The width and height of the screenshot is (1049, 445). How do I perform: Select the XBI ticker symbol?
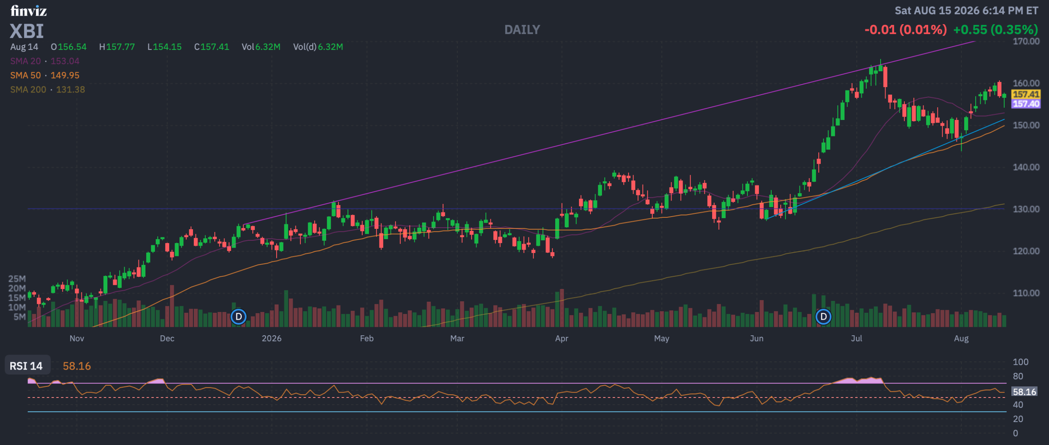27,31
